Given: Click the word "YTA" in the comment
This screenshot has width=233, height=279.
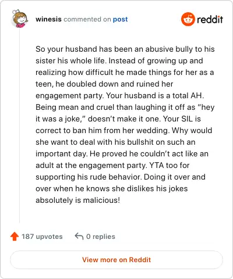Looking at the screenshot, I should (157, 165).
